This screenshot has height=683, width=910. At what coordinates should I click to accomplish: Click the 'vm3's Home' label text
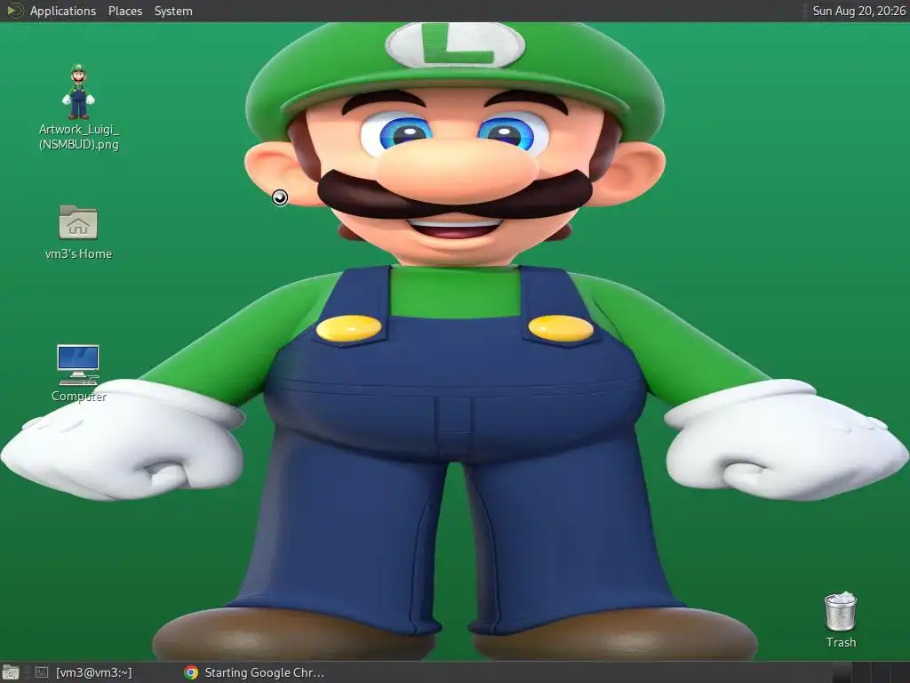[78, 253]
